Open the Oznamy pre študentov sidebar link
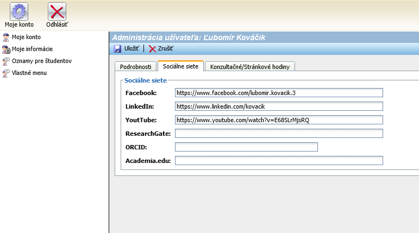 tap(42, 61)
